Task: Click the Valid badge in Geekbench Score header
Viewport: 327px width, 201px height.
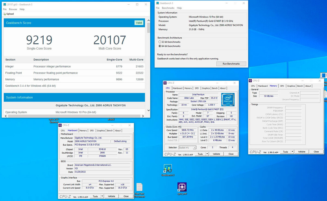Action: click(139, 23)
